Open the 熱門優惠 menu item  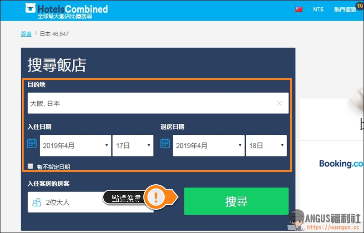pos(345,10)
